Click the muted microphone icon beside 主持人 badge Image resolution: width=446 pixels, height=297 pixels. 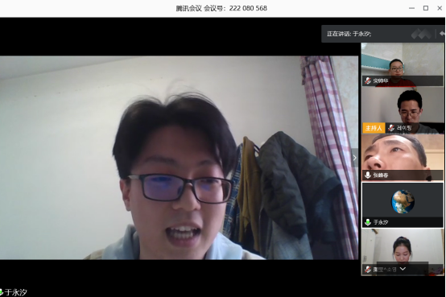click(391, 128)
